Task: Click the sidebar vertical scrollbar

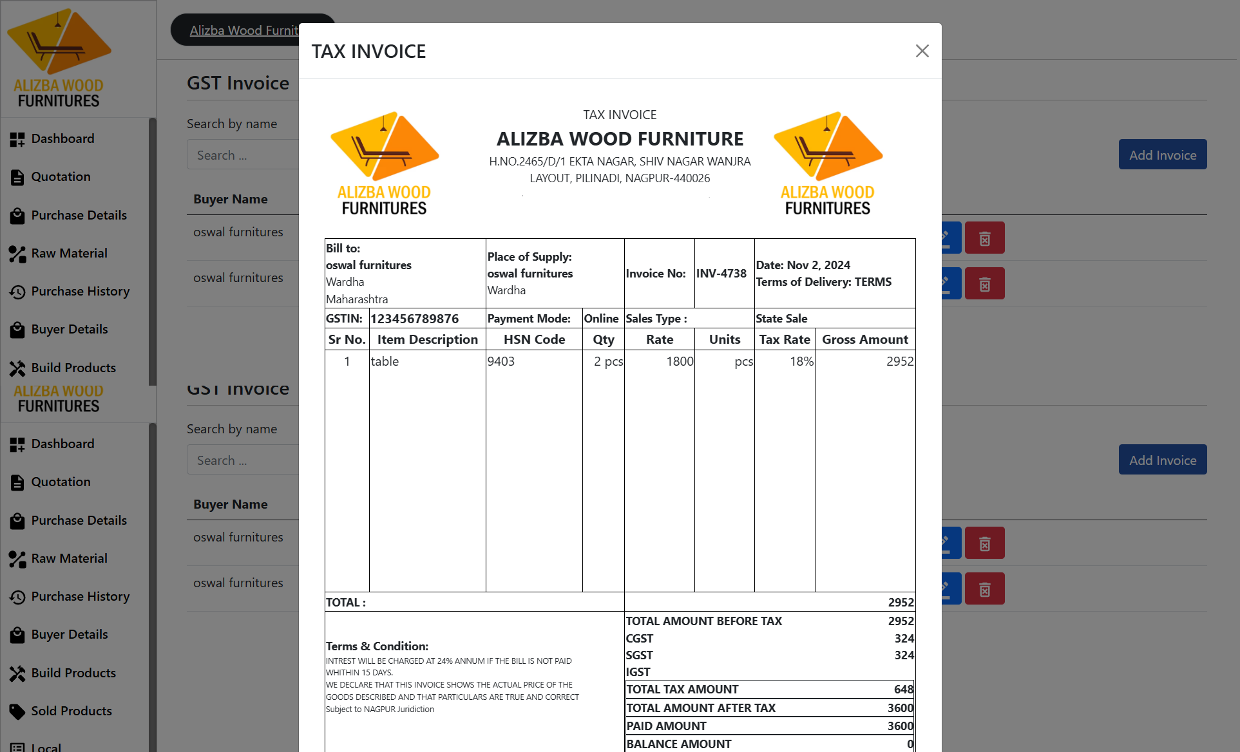Action: click(x=153, y=251)
